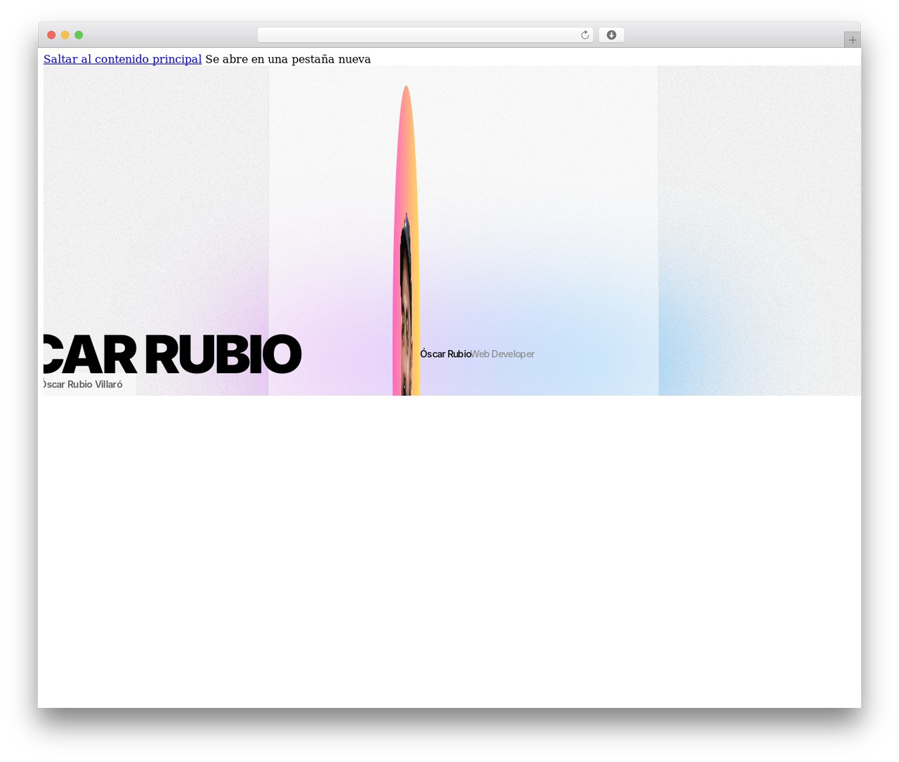
Task: Click the stretched portrait photo
Action: (x=407, y=240)
